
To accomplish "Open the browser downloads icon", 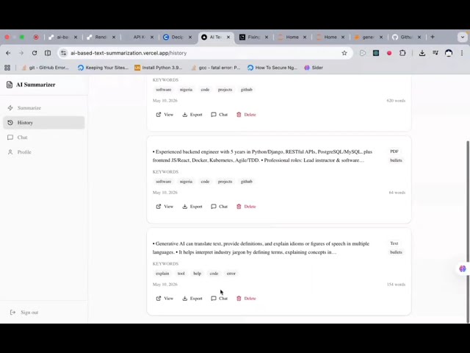I will 422,53.
